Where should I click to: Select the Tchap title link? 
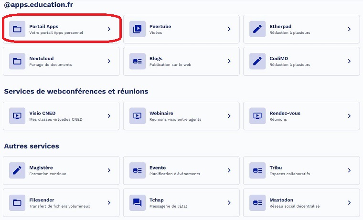point(156,200)
